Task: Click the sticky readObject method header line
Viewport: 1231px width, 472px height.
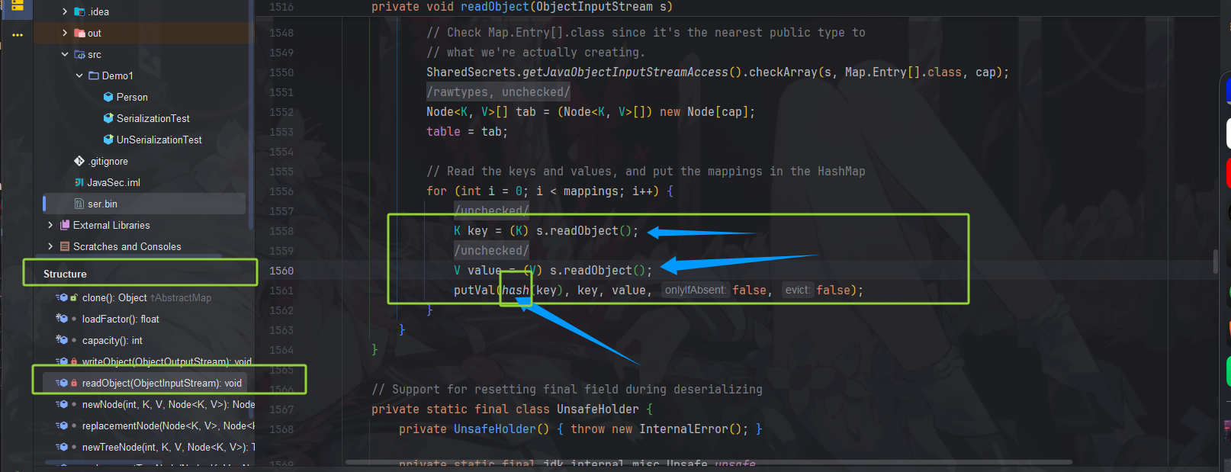Action: [522, 7]
